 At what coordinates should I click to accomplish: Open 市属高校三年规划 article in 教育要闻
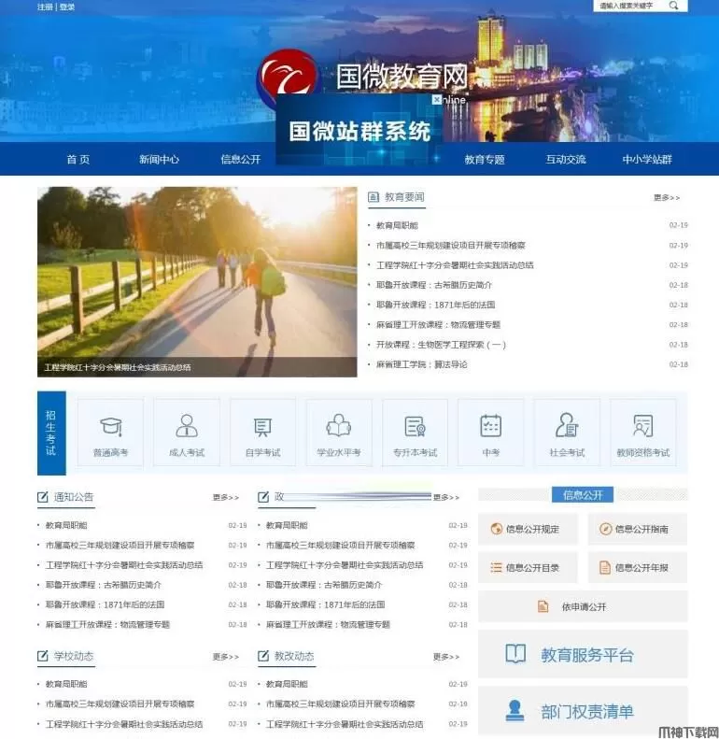pos(450,245)
